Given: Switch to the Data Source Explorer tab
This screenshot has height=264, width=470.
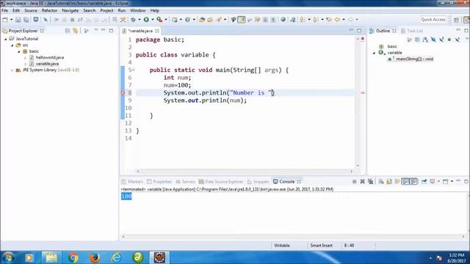Looking at the screenshot, I should click(220, 182).
